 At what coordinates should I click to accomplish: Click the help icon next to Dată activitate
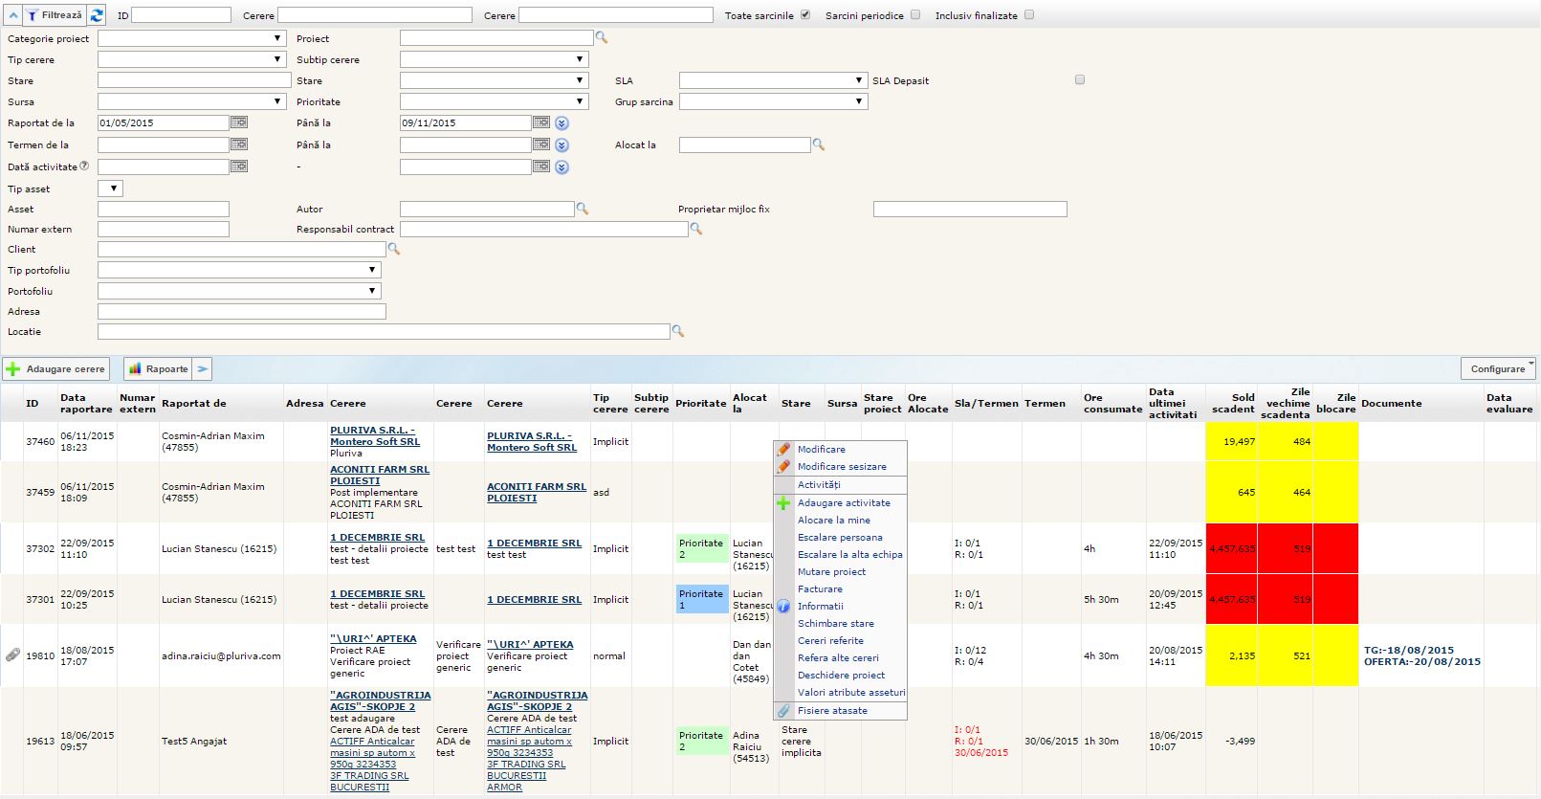tap(84, 166)
